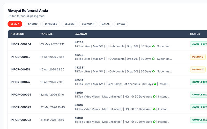Select the SEMUA filter pill
This screenshot has height=129, width=207.
click(x=15, y=24)
